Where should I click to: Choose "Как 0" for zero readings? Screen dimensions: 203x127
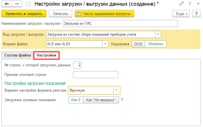click(x=76, y=100)
